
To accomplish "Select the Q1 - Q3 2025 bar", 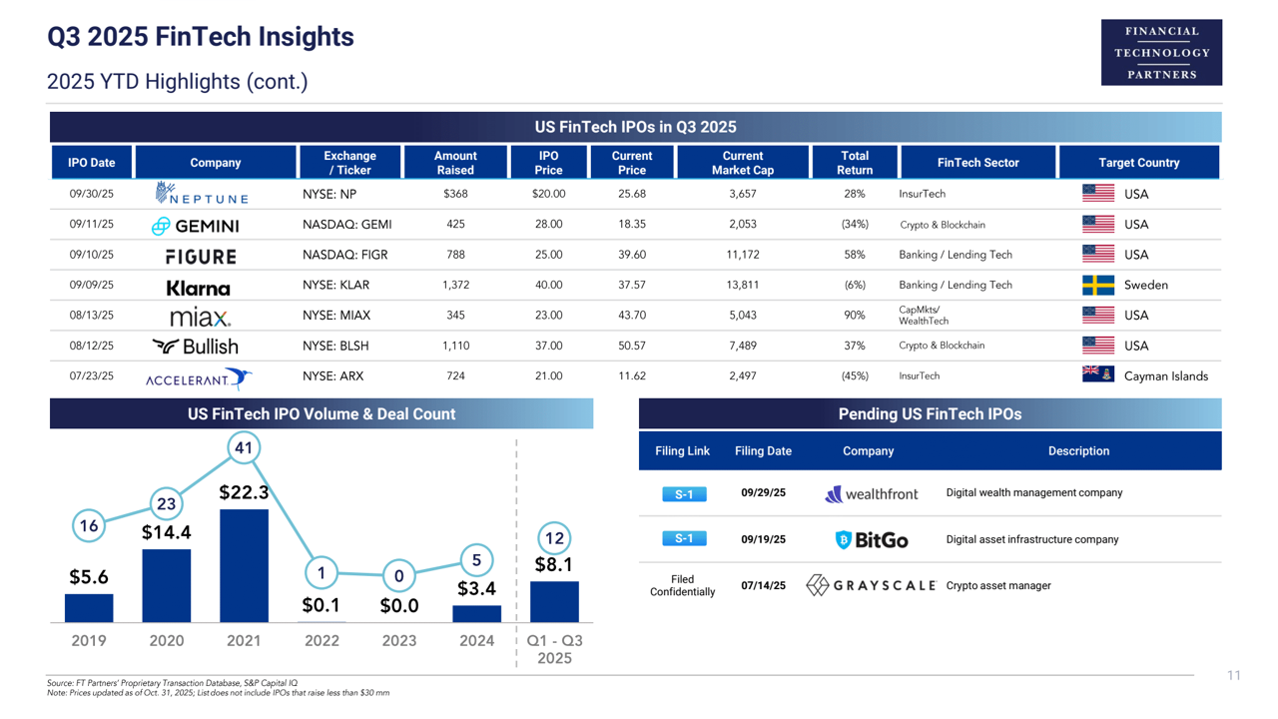I will pyautogui.click(x=554, y=602).
